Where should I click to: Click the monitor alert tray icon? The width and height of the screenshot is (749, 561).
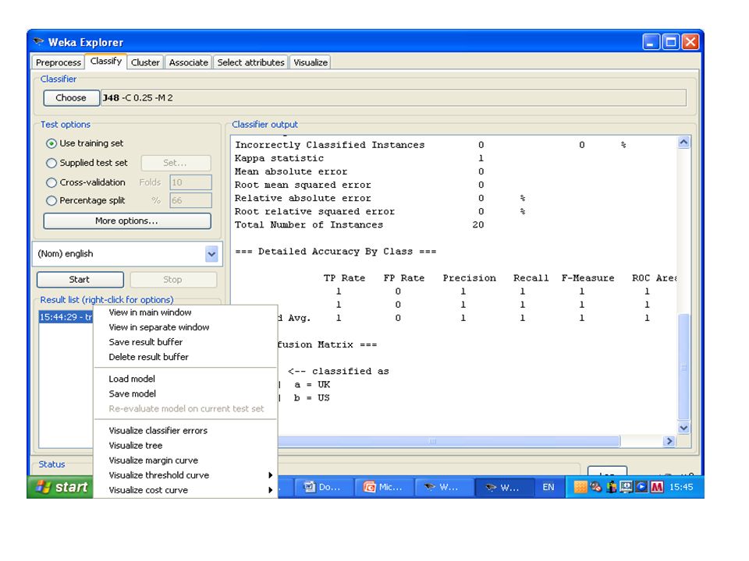tap(626, 487)
